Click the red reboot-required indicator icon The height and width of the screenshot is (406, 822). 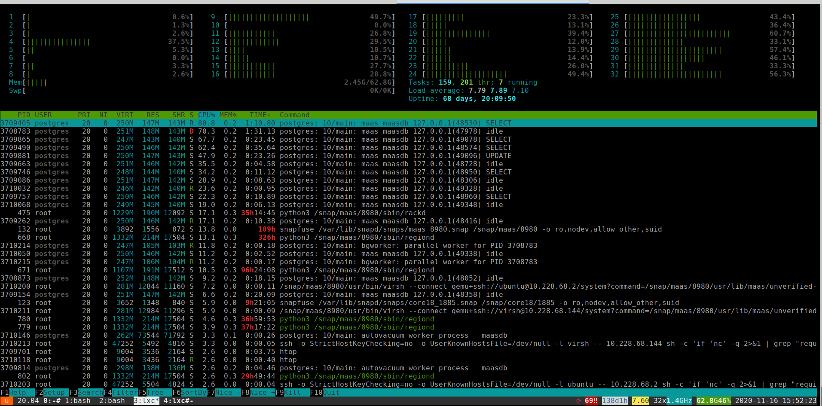click(578, 401)
